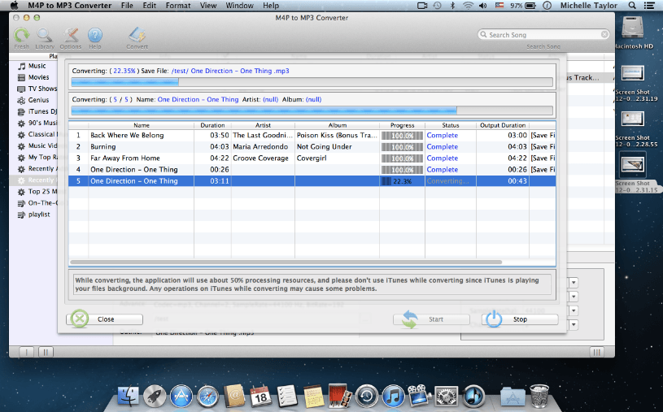Open Finder in the Dock
Viewport: 663px width, 412px height.
coord(128,397)
